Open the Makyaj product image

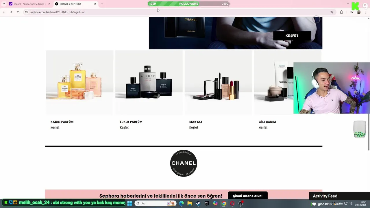click(x=218, y=83)
